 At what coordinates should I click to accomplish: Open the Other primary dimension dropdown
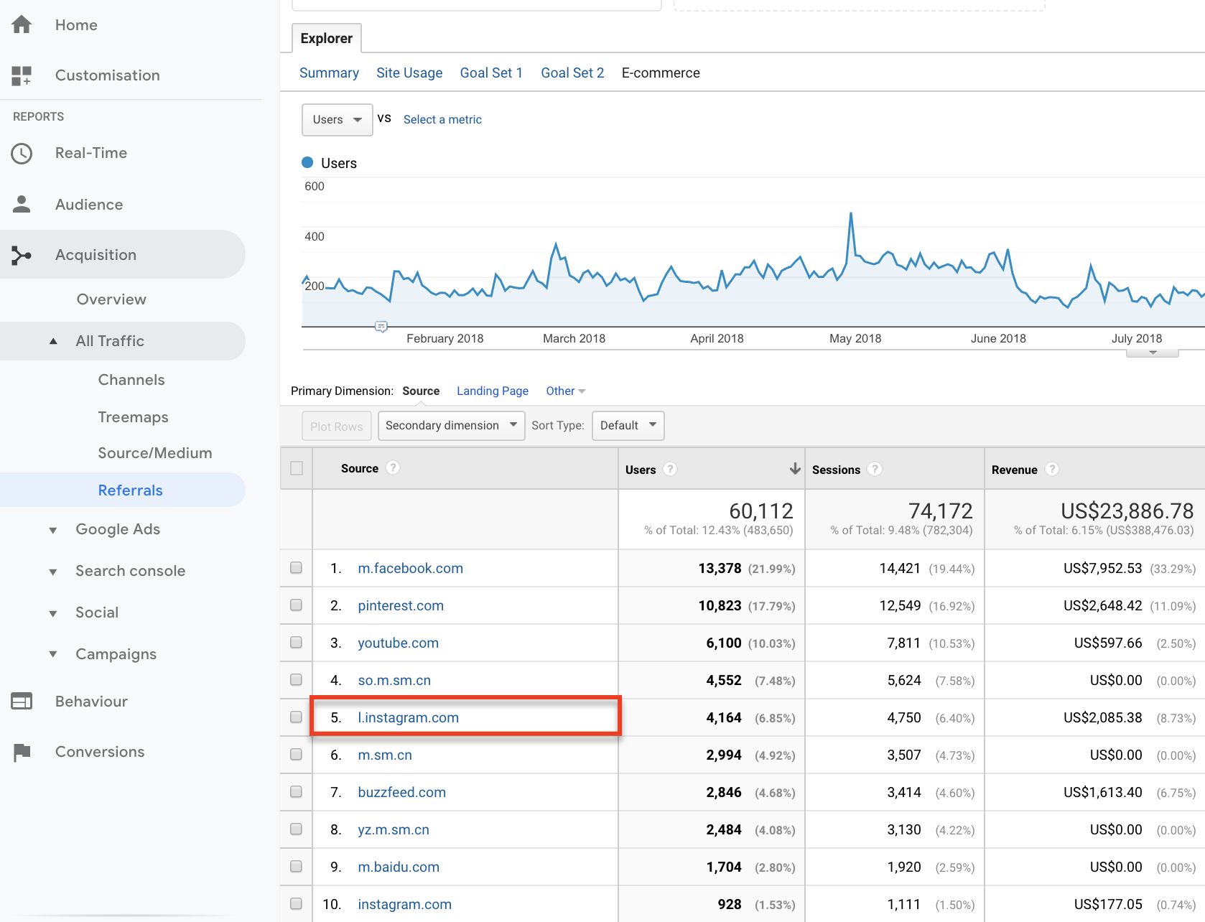tap(566, 391)
